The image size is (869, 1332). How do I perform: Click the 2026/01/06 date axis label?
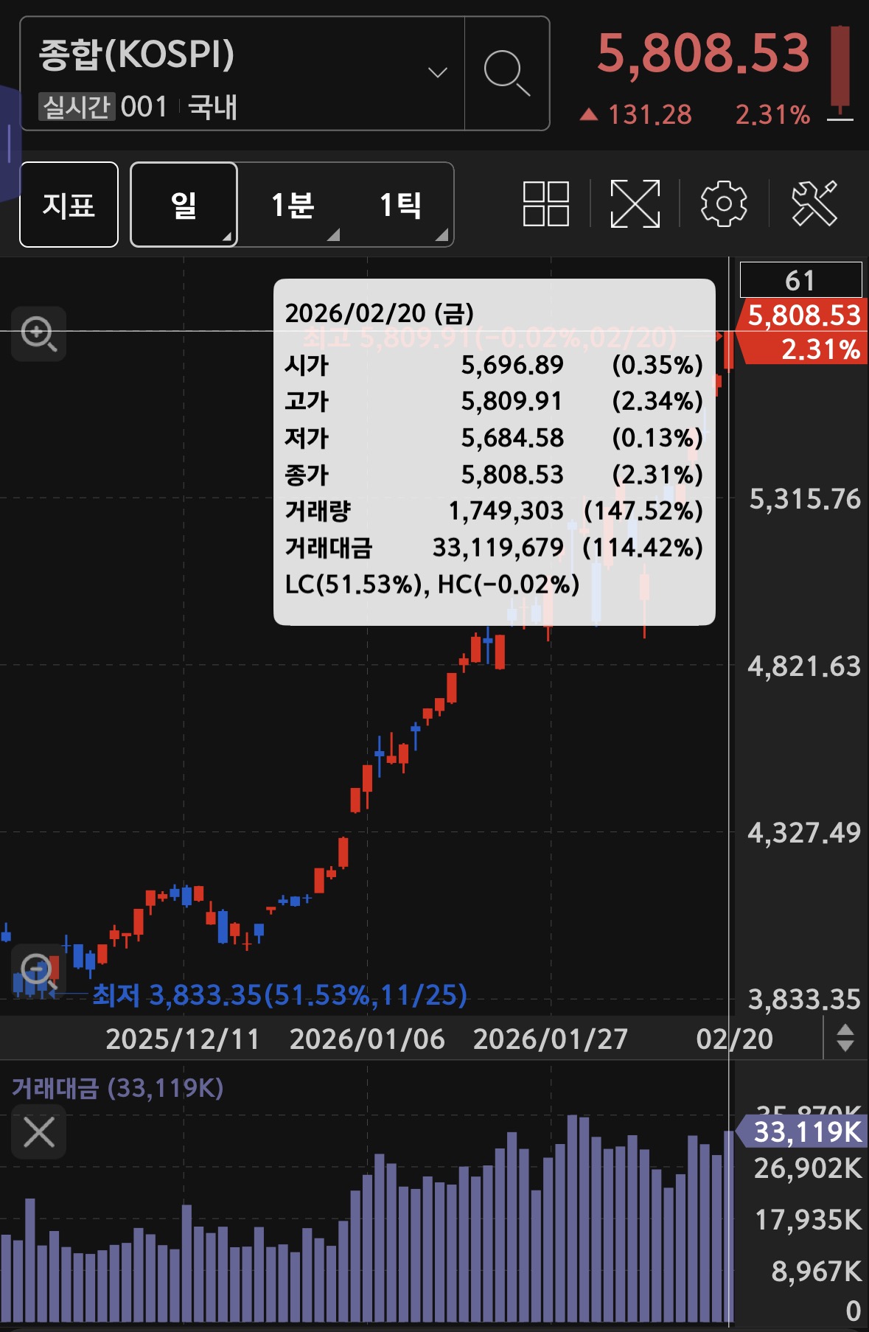(x=367, y=1039)
